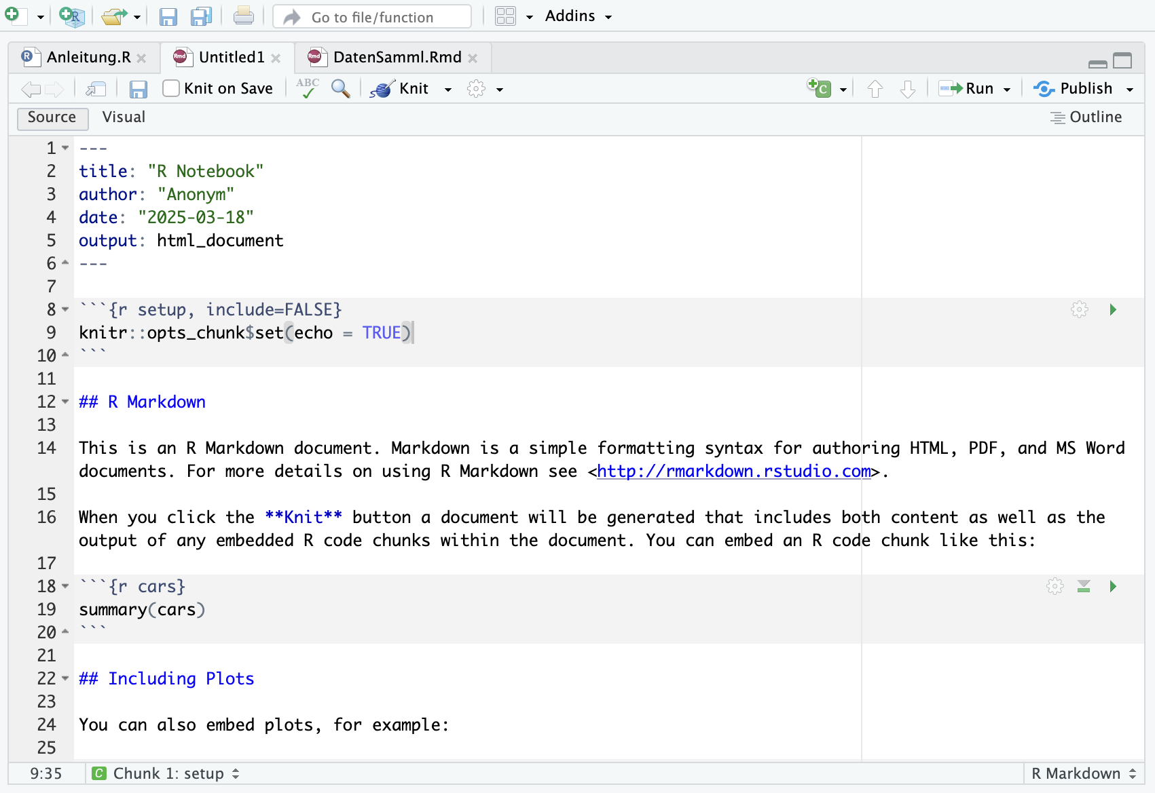This screenshot has width=1155, height=793.
Task: Collapse the R Markdown section at line 12
Action: (65, 402)
